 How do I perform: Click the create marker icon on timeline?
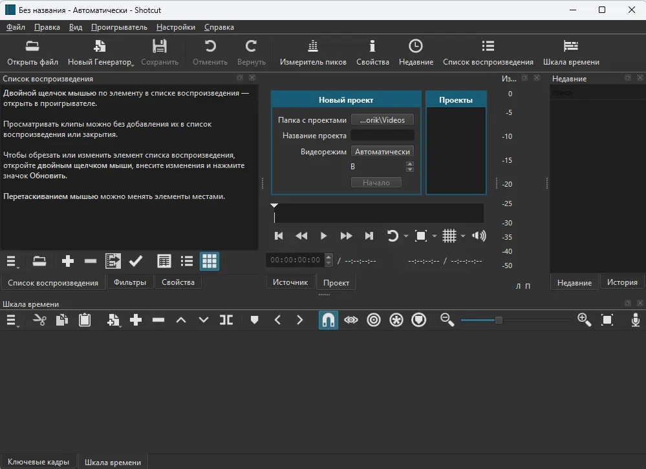pyautogui.click(x=255, y=320)
